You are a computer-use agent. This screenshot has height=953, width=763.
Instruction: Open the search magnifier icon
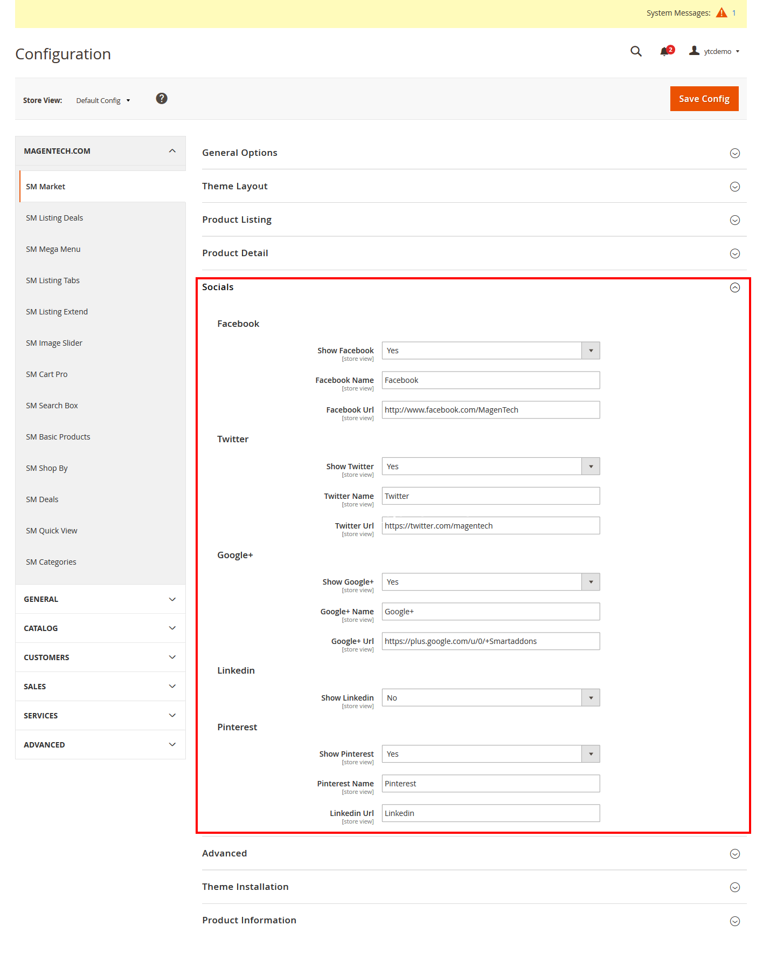pyautogui.click(x=636, y=51)
